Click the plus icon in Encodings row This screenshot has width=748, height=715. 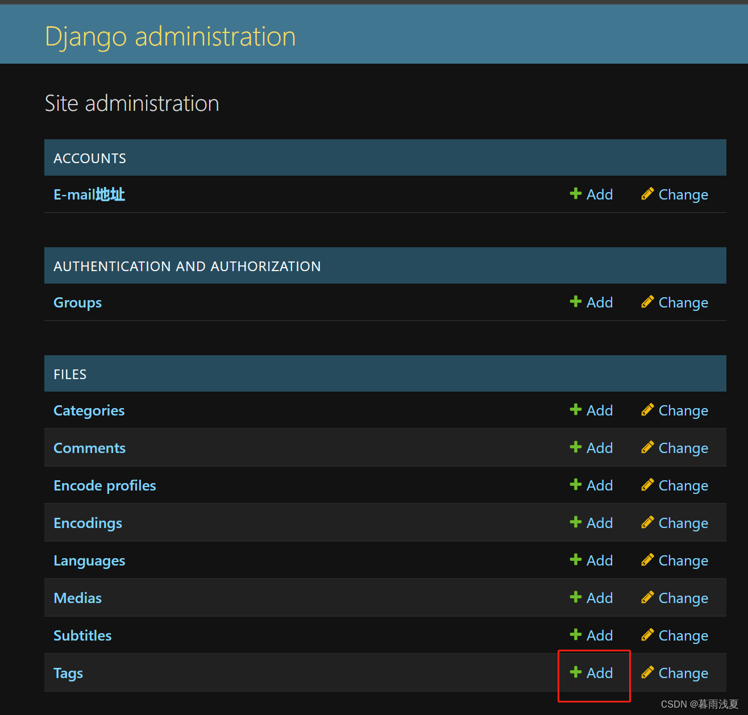[576, 522]
